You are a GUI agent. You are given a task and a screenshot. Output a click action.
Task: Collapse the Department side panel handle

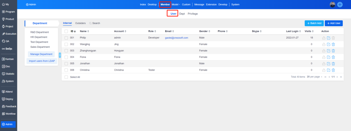pyautogui.click(x=60, y=55)
